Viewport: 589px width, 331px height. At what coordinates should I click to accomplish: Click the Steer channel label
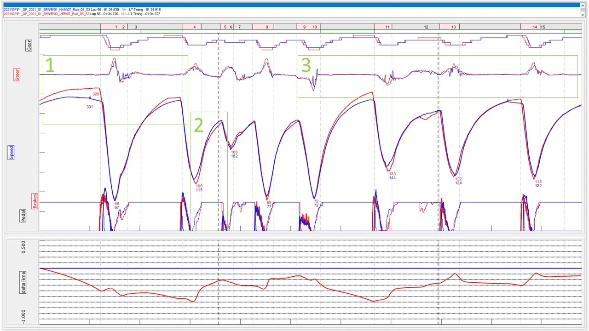[x=17, y=75]
